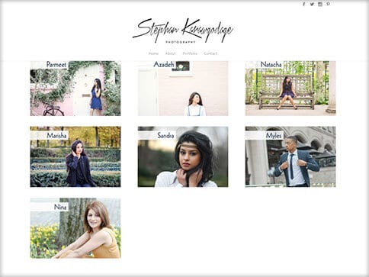Open the About menu item
The image size is (369, 277).
pyautogui.click(x=171, y=53)
